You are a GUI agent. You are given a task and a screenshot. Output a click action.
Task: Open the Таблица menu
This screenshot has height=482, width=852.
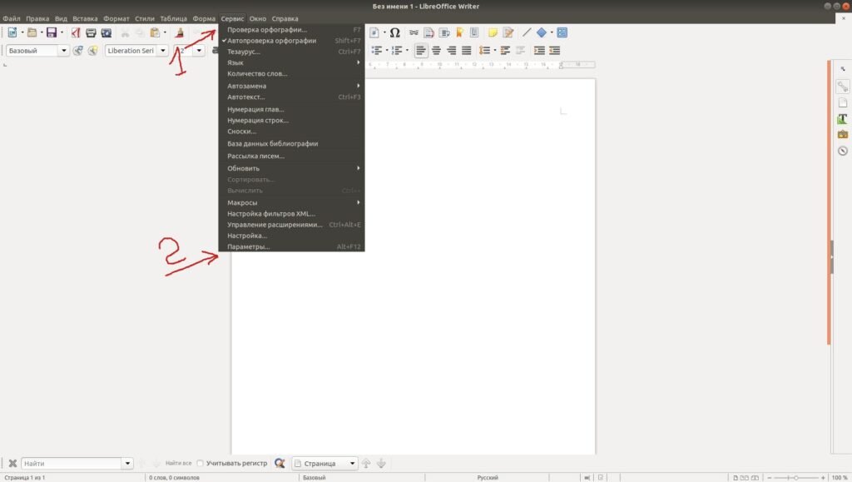173,18
